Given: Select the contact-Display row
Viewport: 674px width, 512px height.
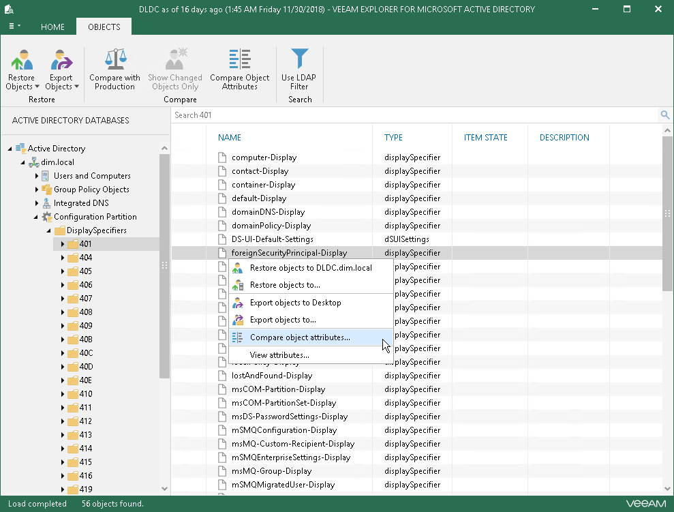Looking at the screenshot, I should 417,171.
